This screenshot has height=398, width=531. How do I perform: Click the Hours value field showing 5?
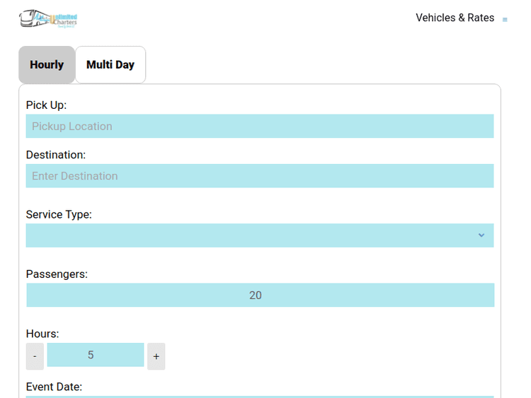coord(95,355)
